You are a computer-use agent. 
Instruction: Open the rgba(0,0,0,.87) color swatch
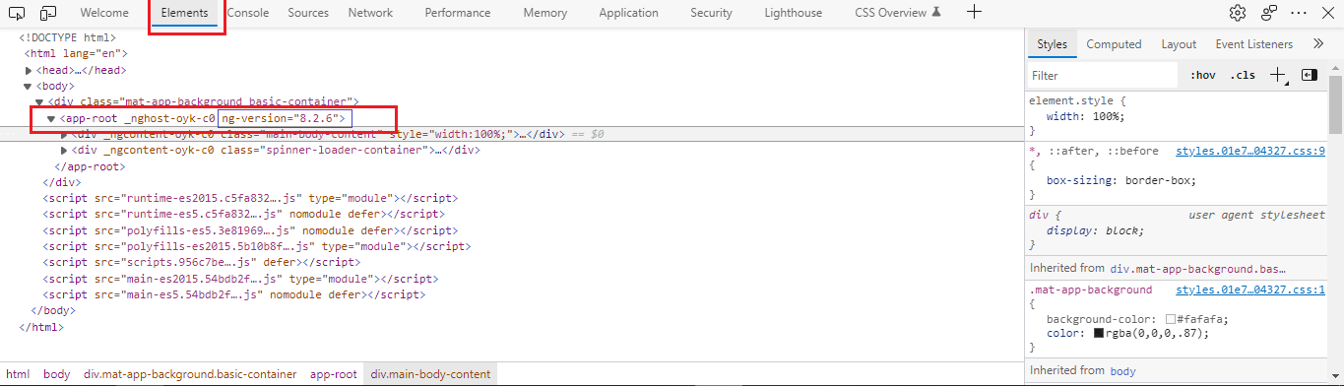1099,333
